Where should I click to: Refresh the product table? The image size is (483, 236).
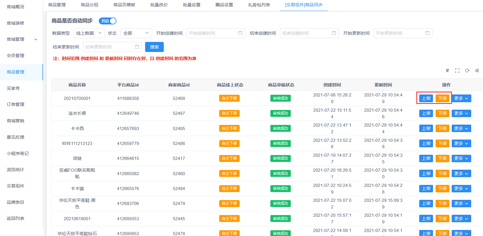click(x=467, y=71)
